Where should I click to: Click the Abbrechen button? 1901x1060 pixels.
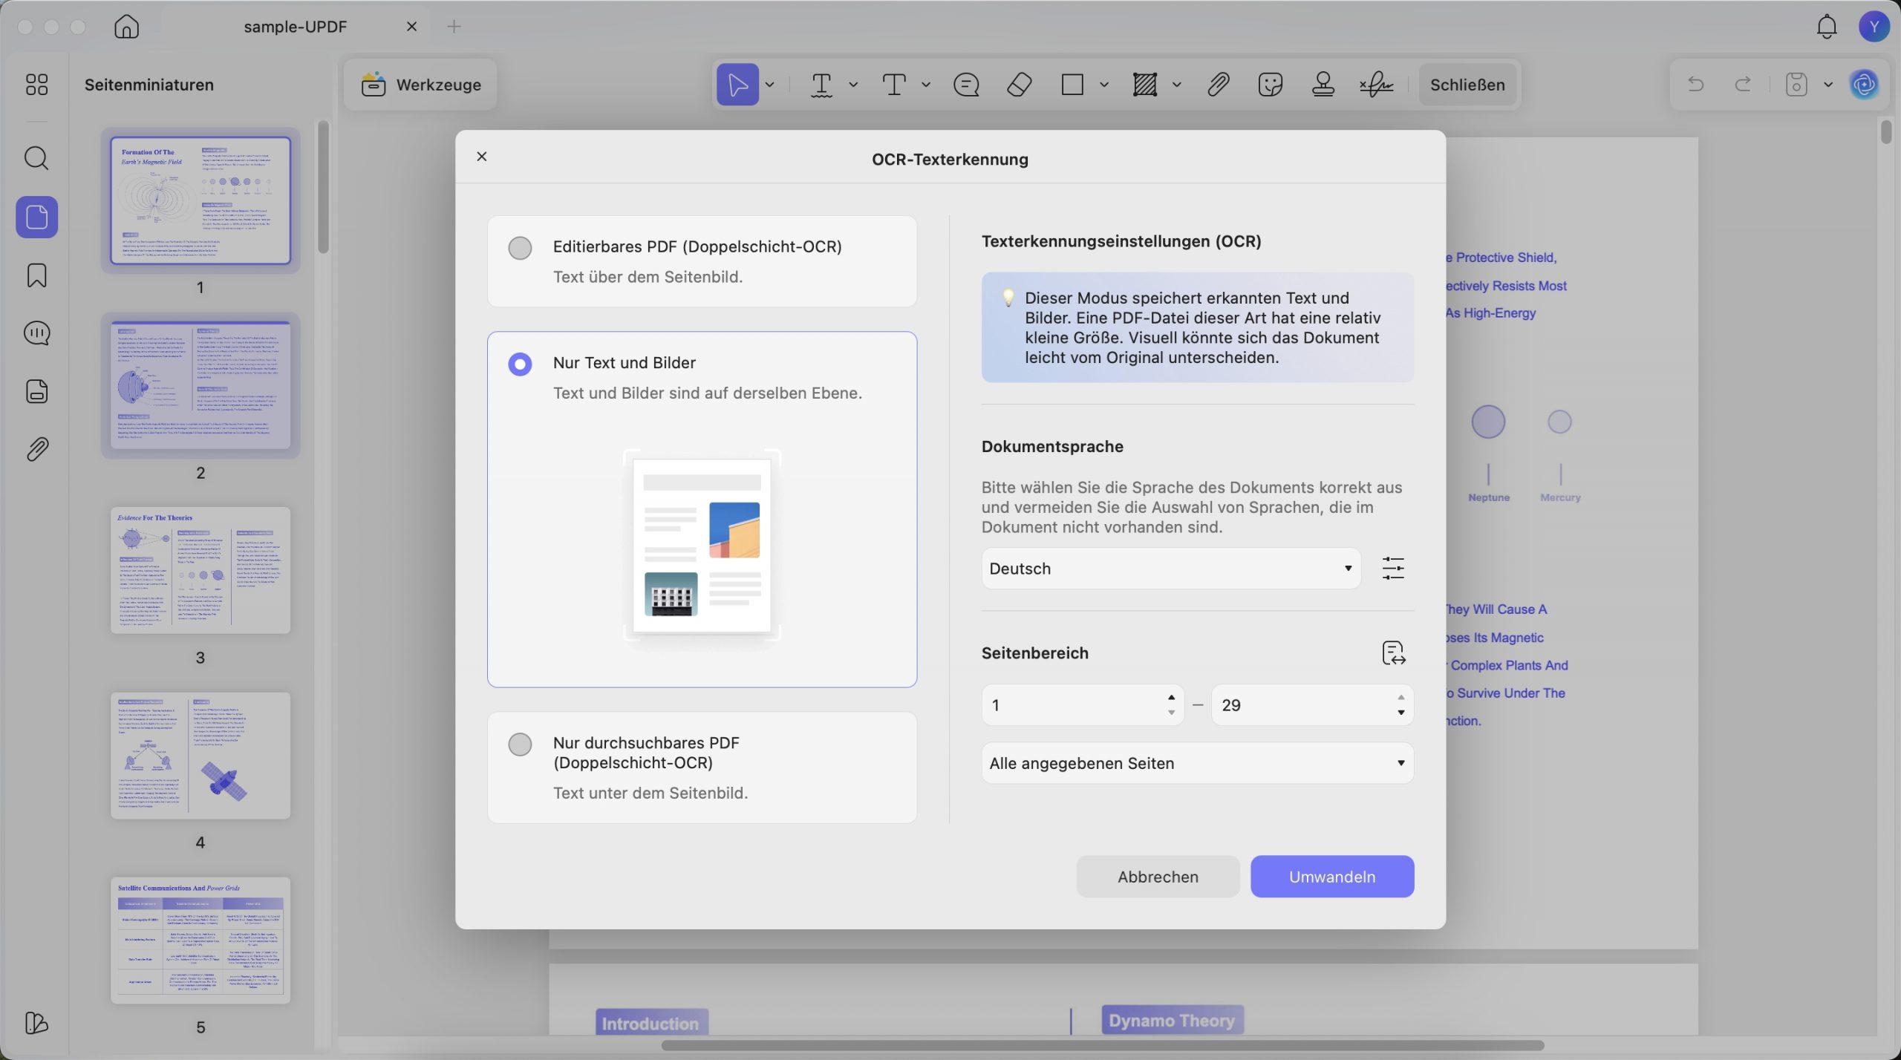tap(1158, 877)
